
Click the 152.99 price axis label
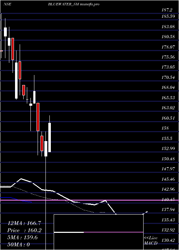pyautogui.click(x=168, y=149)
